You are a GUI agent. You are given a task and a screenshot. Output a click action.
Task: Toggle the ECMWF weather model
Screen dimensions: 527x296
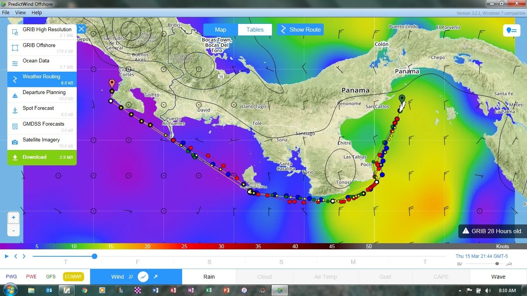74,277
